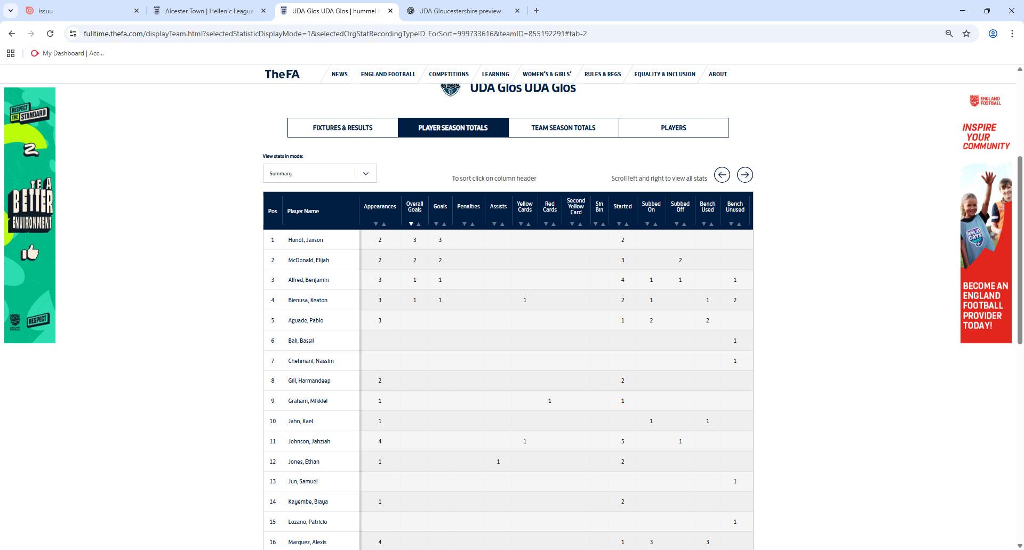Click the Respect the Standard ad banner
The height and width of the screenshot is (550, 1024).
tap(30, 215)
